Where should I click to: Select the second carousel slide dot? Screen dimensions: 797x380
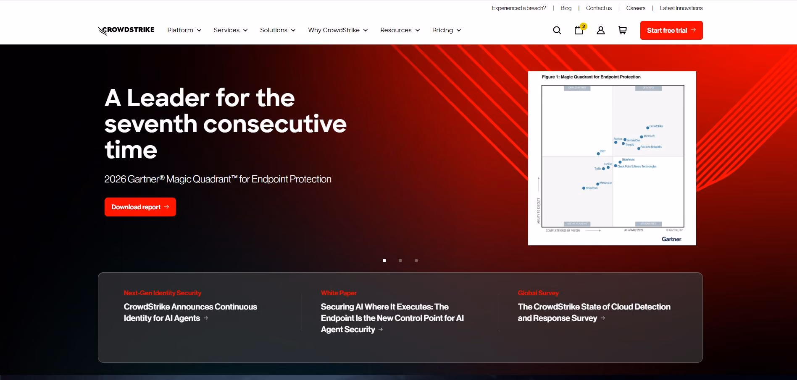(x=400, y=260)
